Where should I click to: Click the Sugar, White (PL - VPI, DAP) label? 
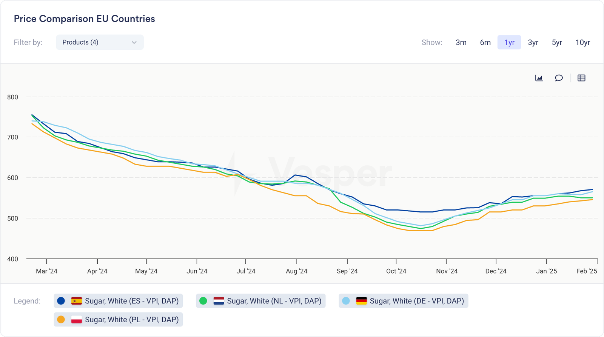[131, 319]
